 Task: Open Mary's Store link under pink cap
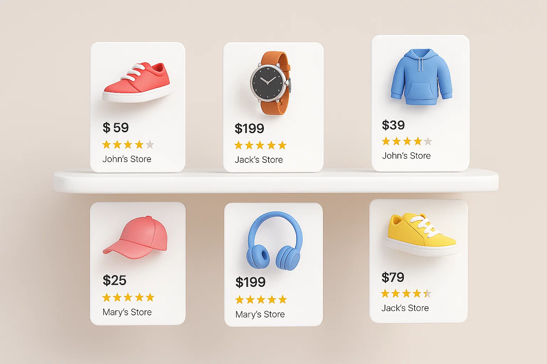click(127, 312)
